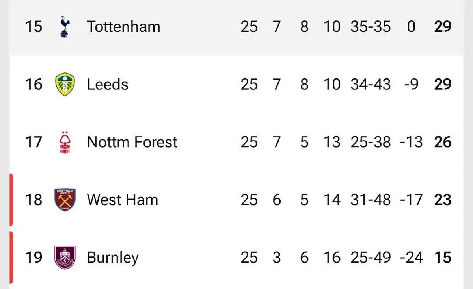Open Nottm Forest team page
This screenshot has width=473, height=289.
132,142
